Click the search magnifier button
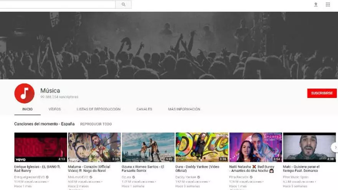This screenshot has width=338, height=190. (123, 5)
